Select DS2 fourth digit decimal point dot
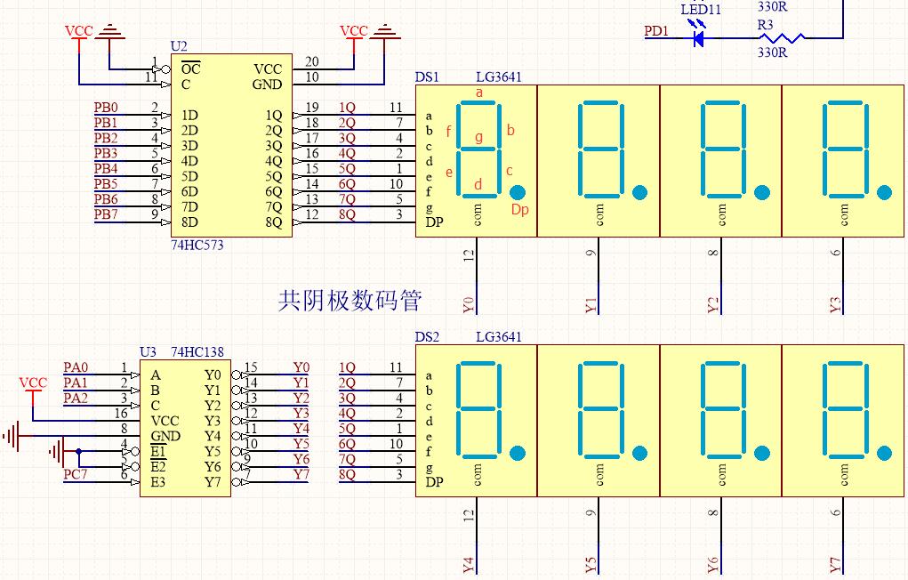Viewport: 908px width, 580px height. point(884,453)
